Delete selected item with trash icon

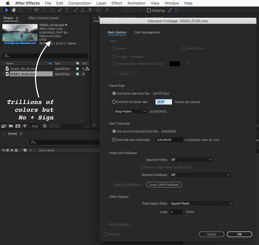(45, 126)
